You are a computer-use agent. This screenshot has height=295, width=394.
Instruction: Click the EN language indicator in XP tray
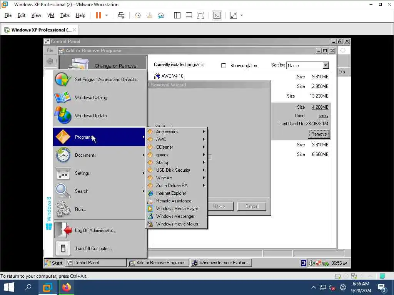[x=304, y=263]
